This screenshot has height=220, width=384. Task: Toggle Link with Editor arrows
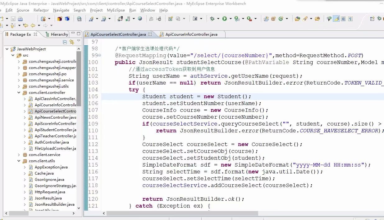click(72, 42)
